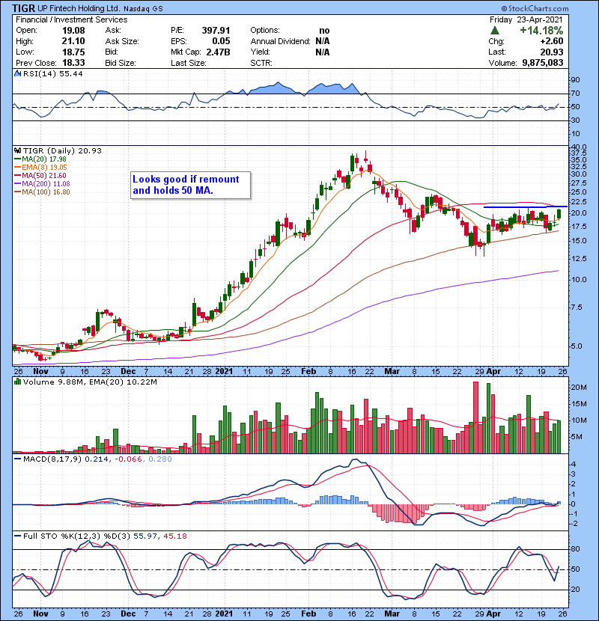
Task: Click the N/A next to Annual Dividend
Action: coord(323,41)
